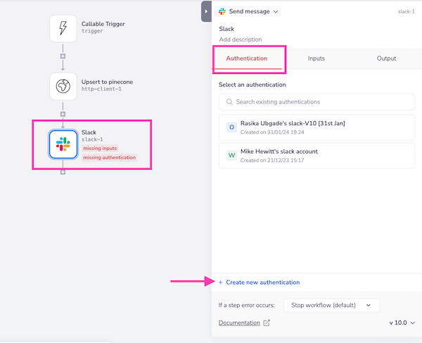
Task: Click the Search existing authentications field
Action: coord(316,102)
